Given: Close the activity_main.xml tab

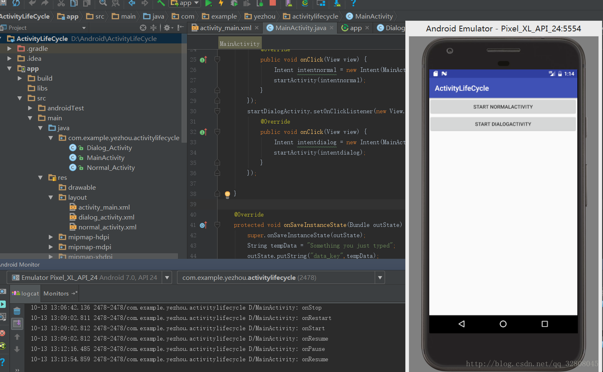Looking at the screenshot, I should (257, 28).
